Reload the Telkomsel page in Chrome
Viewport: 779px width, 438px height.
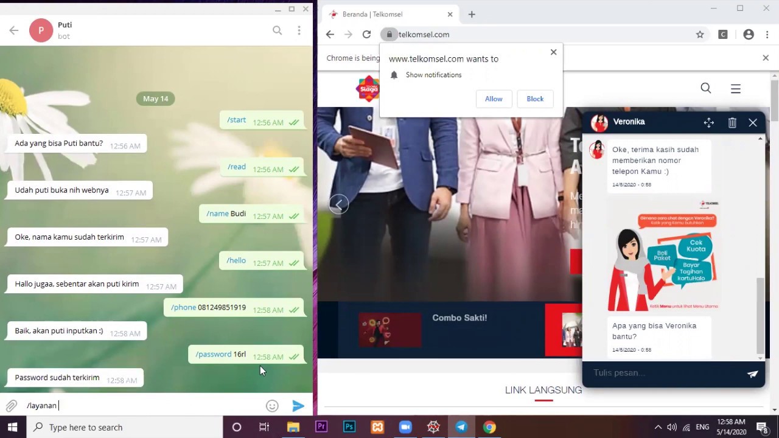[x=366, y=35]
